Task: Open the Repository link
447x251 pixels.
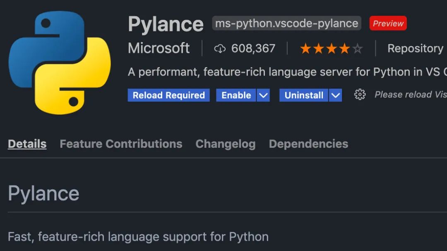Action: 415,48
